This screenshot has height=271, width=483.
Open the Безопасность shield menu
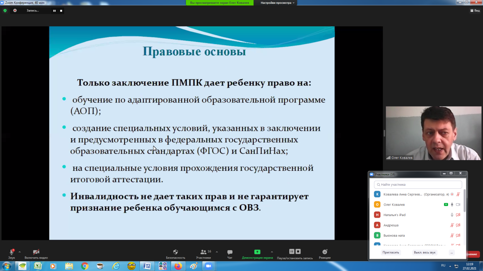[175, 254]
